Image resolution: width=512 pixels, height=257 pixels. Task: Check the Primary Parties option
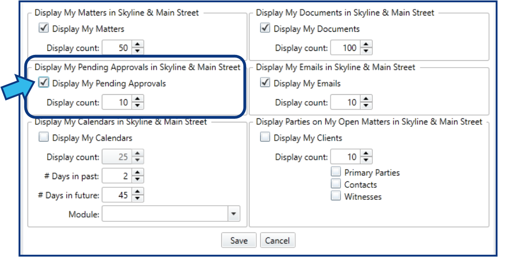(335, 172)
